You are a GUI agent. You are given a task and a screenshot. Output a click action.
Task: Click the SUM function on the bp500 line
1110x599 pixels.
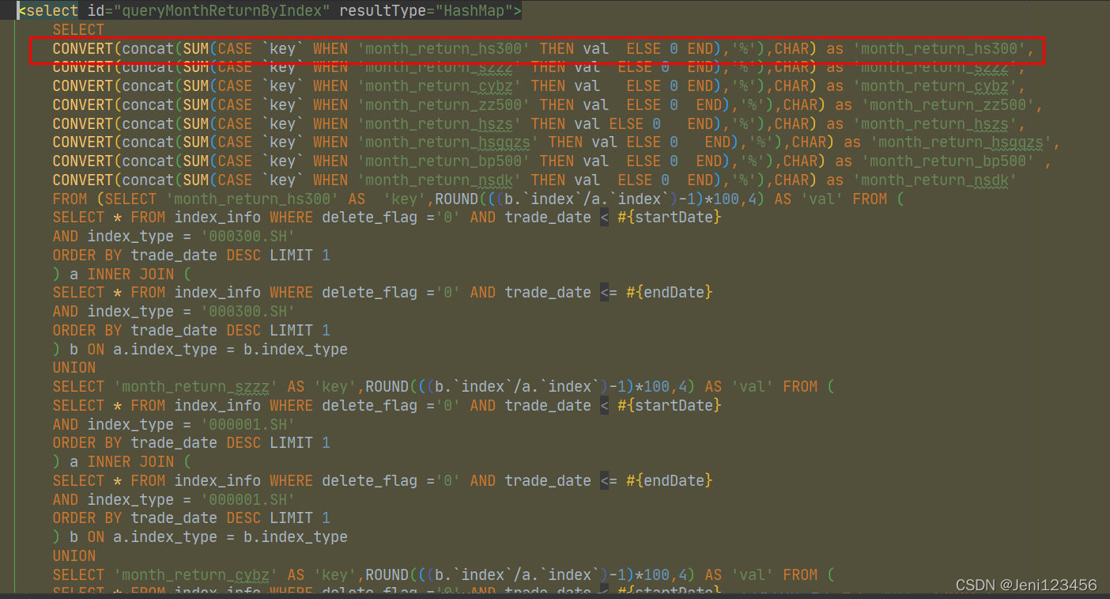point(195,161)
